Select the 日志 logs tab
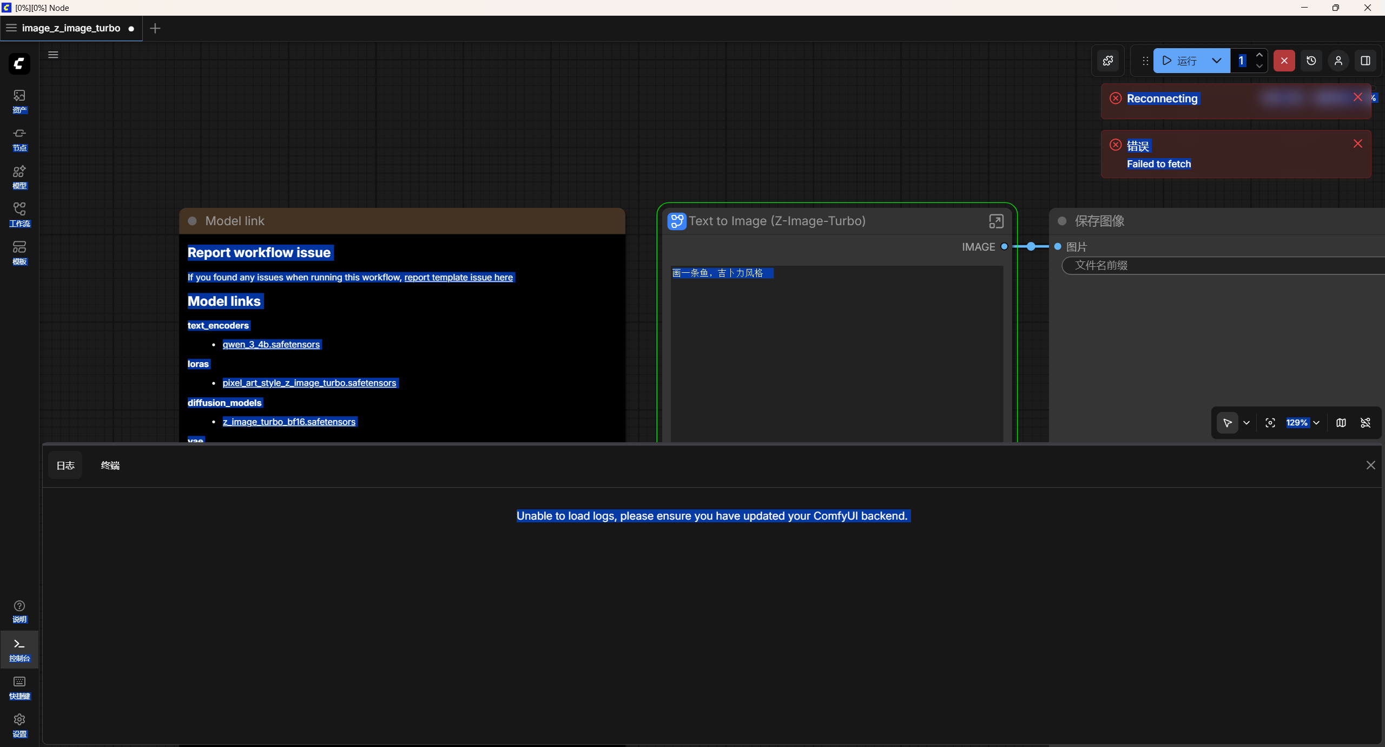 [65, 466]
